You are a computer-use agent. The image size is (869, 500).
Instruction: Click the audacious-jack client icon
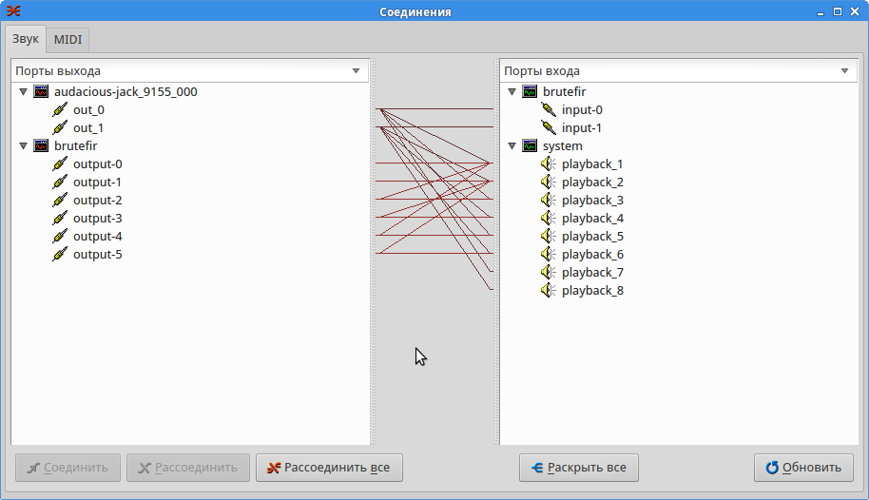tap(41, 91)
